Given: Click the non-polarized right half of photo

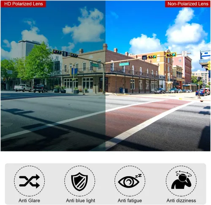Looking at the screenshot, I should [158, 76].
